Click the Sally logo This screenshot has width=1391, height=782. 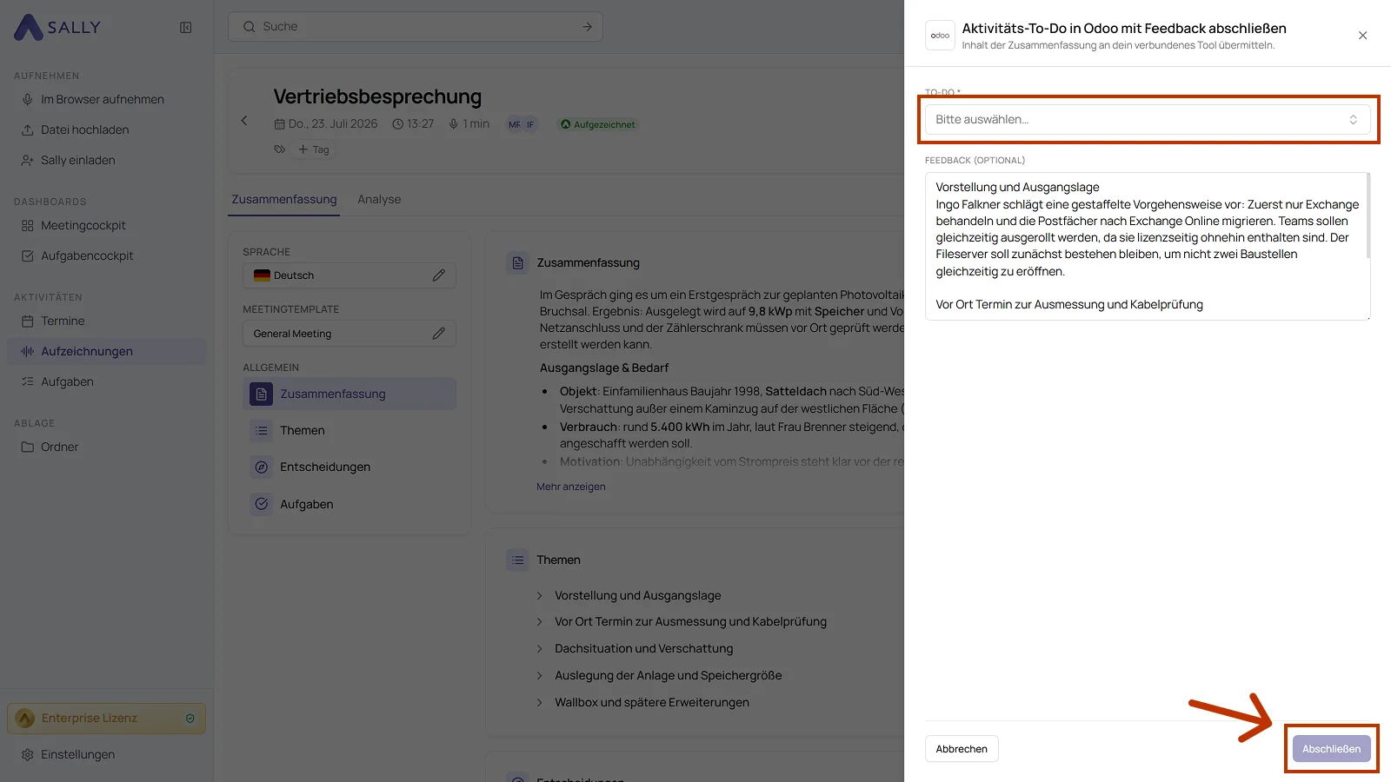57,27
